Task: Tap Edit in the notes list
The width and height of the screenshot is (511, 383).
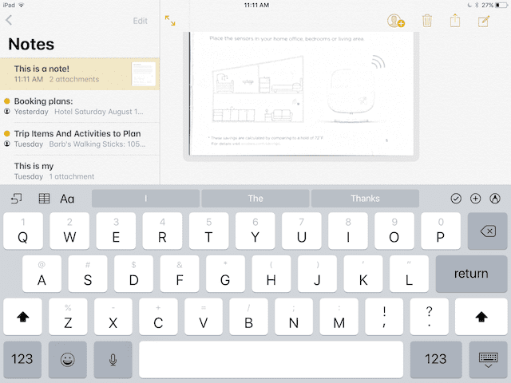Action: click(x=140, y=21)
